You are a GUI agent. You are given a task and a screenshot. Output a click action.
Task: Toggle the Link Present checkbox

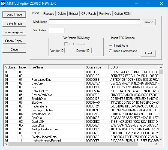pos(66,44)
